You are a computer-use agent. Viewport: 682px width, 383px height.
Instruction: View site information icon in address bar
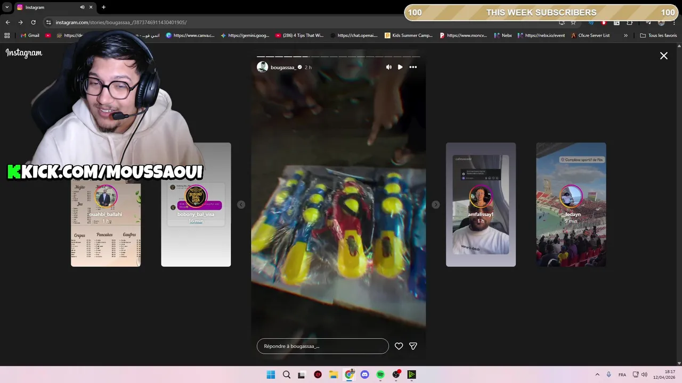point(48,22)
